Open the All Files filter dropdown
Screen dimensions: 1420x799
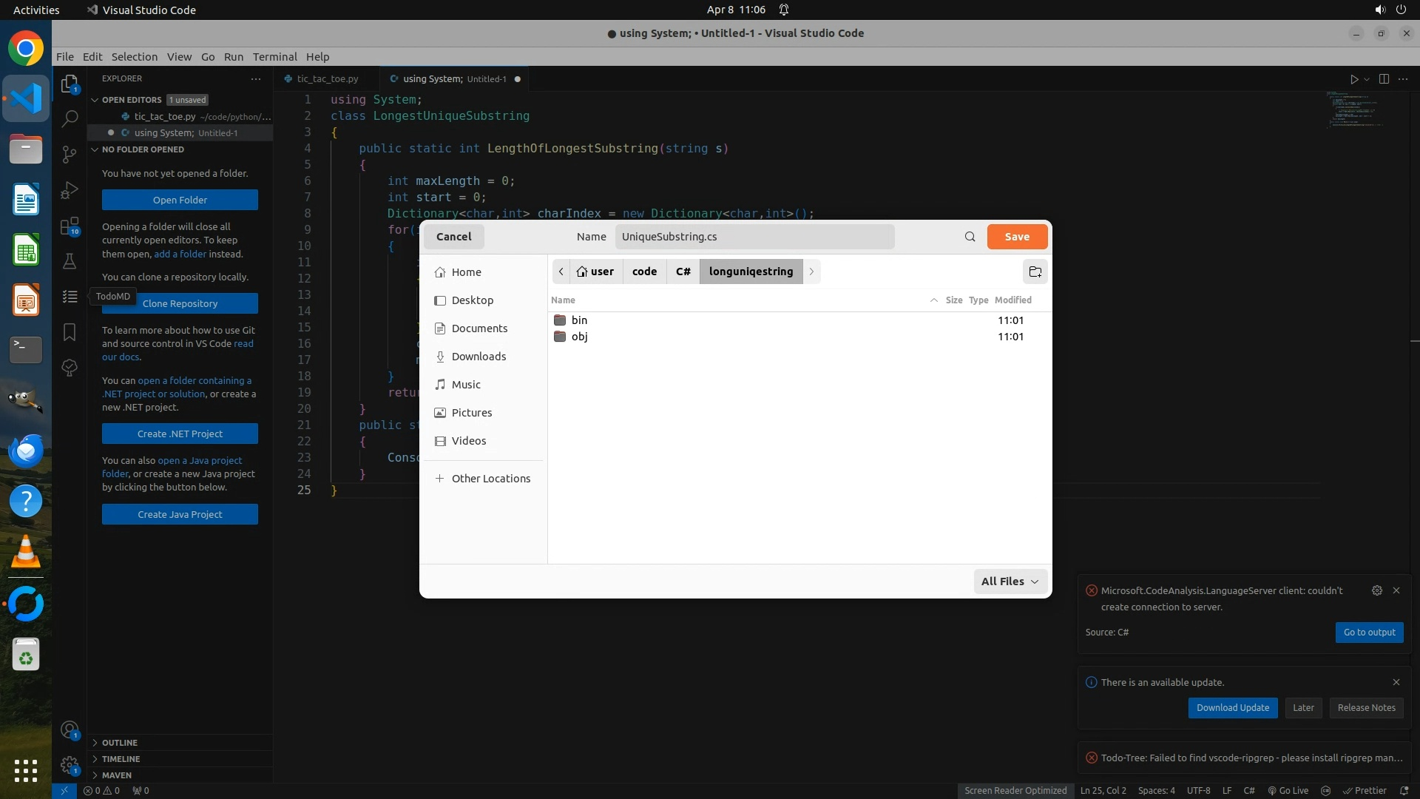pyautogui.click(x=1010, y=581)
